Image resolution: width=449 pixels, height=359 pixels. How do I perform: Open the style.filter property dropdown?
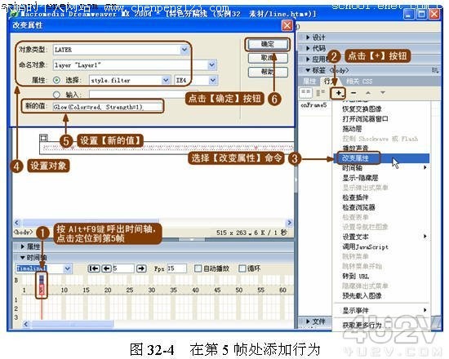pos(166,81)
